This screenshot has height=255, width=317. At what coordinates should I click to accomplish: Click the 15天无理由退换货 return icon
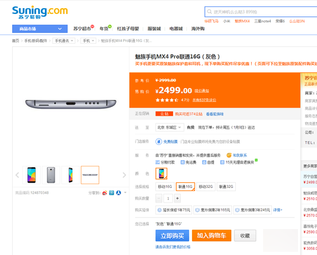click(x=222, y=162)
